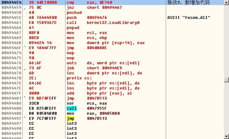Click the comment '修改2: 新增加代码'
Viewport: 229px width, 139px height.
[188, 3]
